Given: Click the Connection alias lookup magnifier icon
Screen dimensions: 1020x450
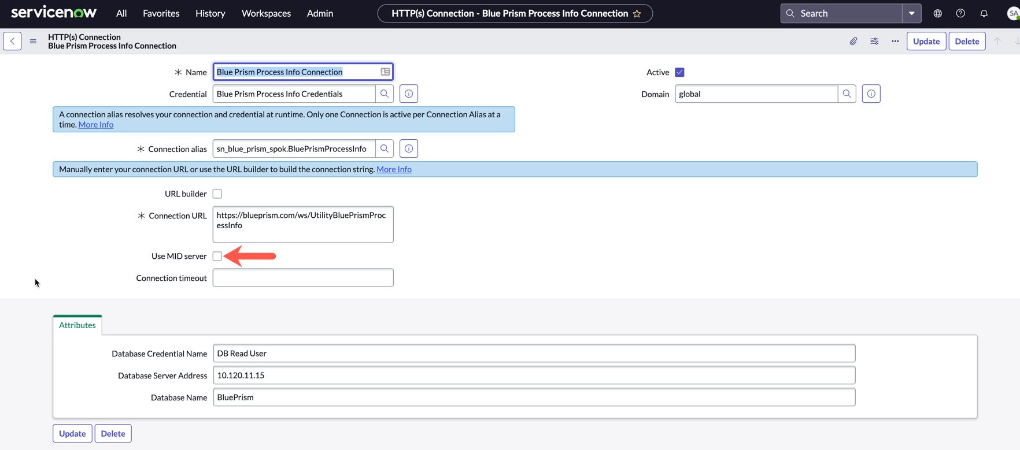Looking at the screenshot, I should tap(385, 148).
